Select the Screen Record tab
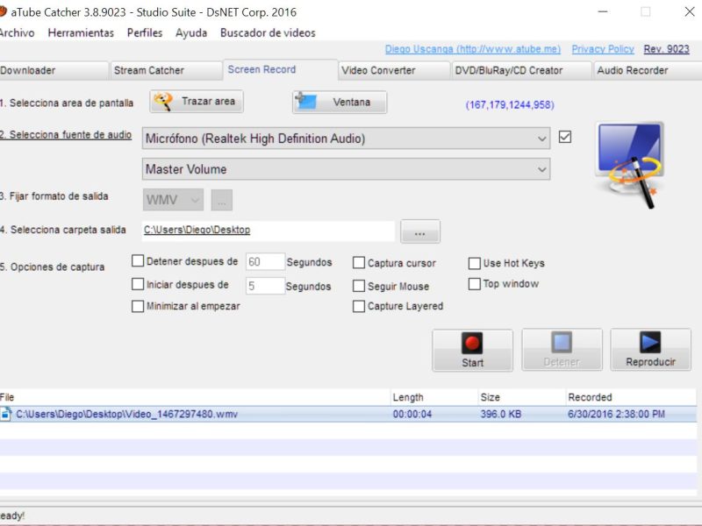 pyautogui.click(x=280, y=70)
